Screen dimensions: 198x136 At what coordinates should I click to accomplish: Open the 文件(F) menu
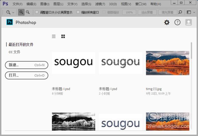[x=17, y=4]
